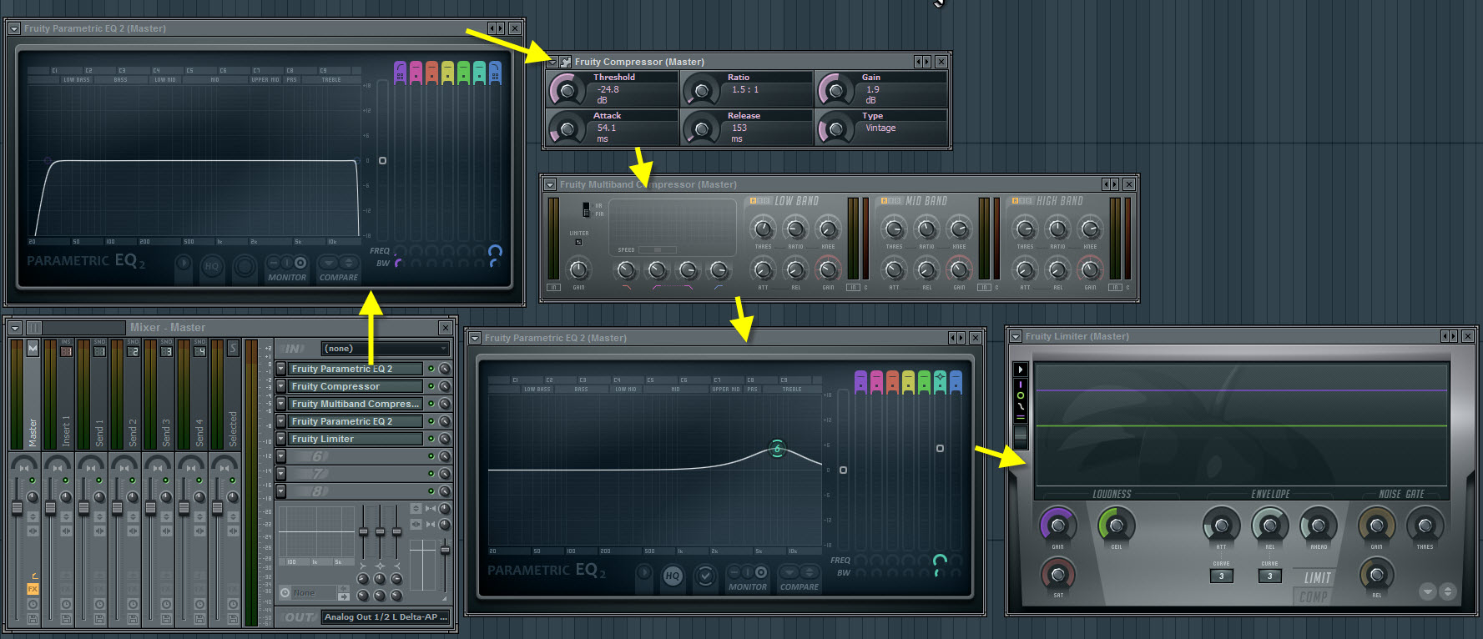Click the band 6 node on the lower EQ curve
The image size is (1483, 639).
(777, 449)
